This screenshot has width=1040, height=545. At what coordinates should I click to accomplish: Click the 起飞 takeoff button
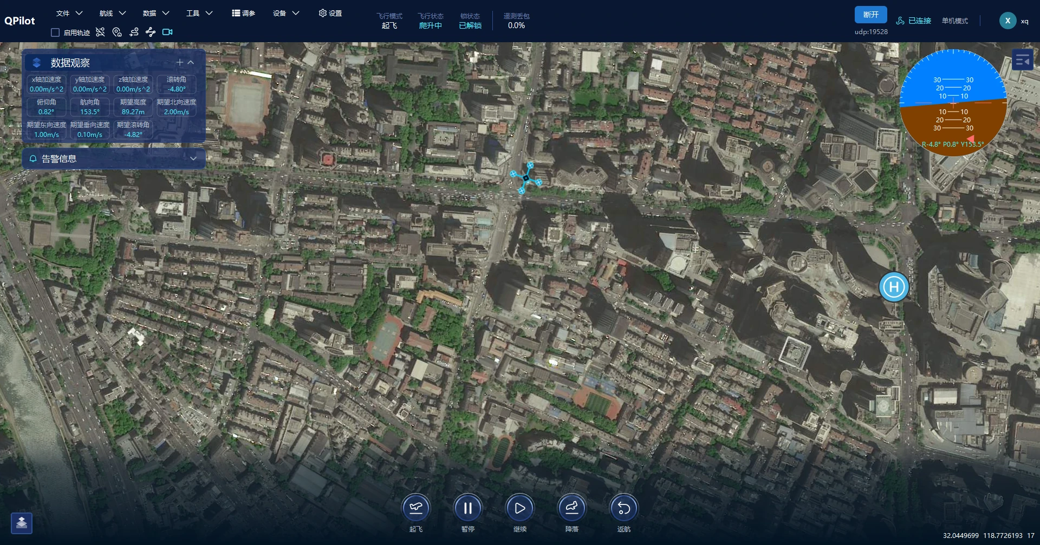pos(415,508)
